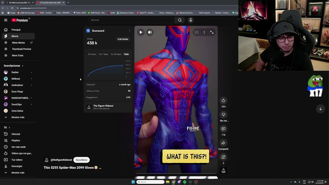Go to Principal home page
329x185 pixels.
(x=18, y=30)
